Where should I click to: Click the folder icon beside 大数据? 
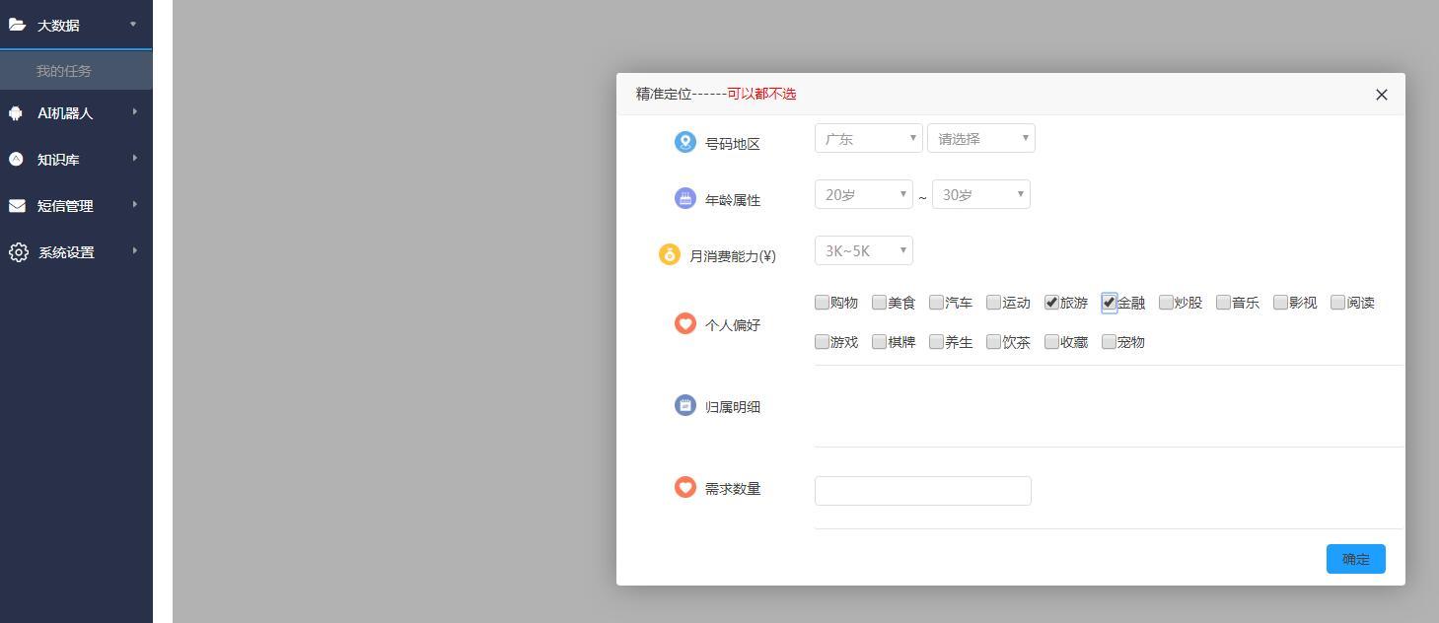coord(17,25)
